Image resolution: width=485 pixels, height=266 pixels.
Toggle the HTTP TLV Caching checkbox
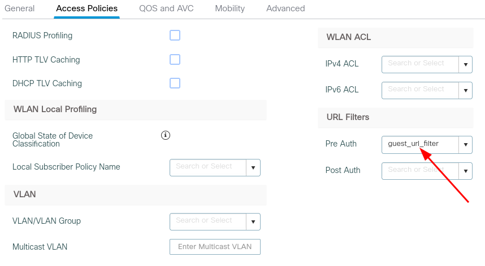(175, 60)
